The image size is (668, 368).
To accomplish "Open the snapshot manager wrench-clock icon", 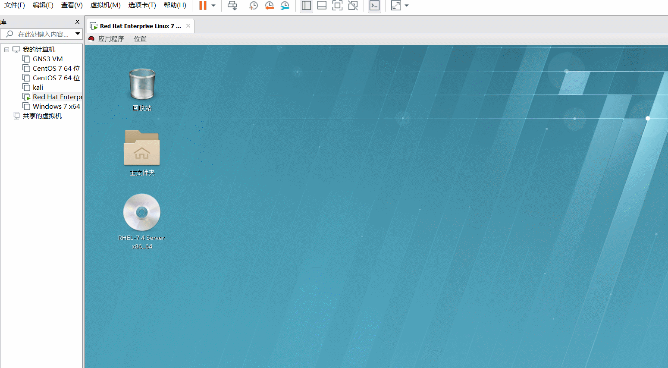I will pyautogui.click(x=285, y=6).
